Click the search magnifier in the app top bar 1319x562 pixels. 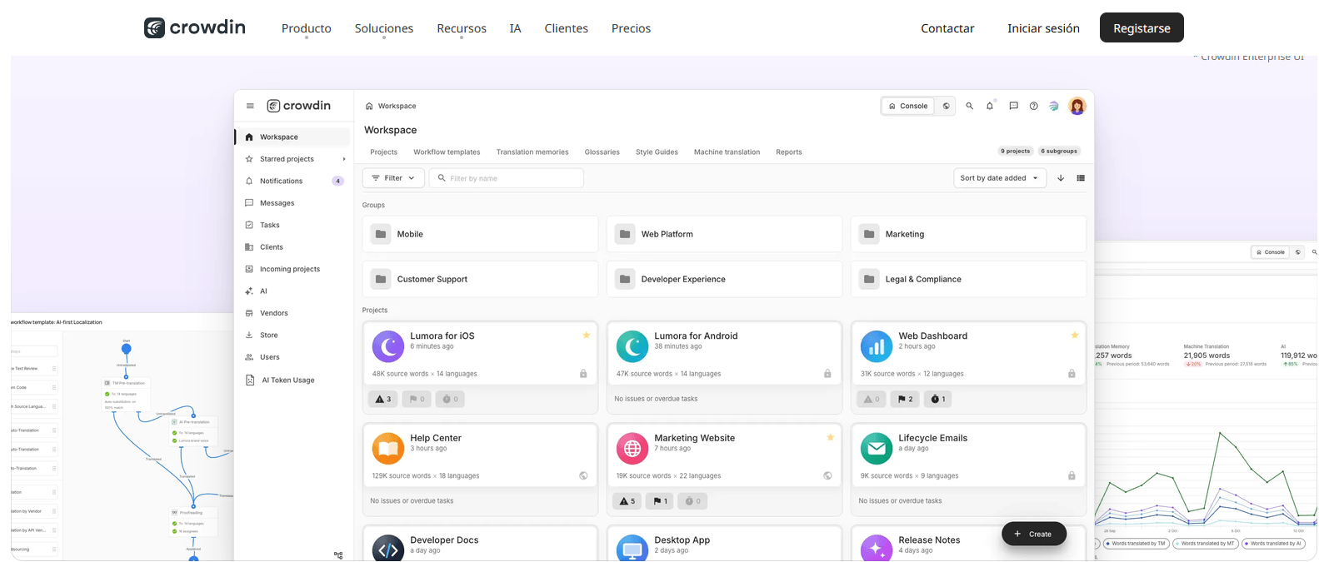[x=970, y=106]
